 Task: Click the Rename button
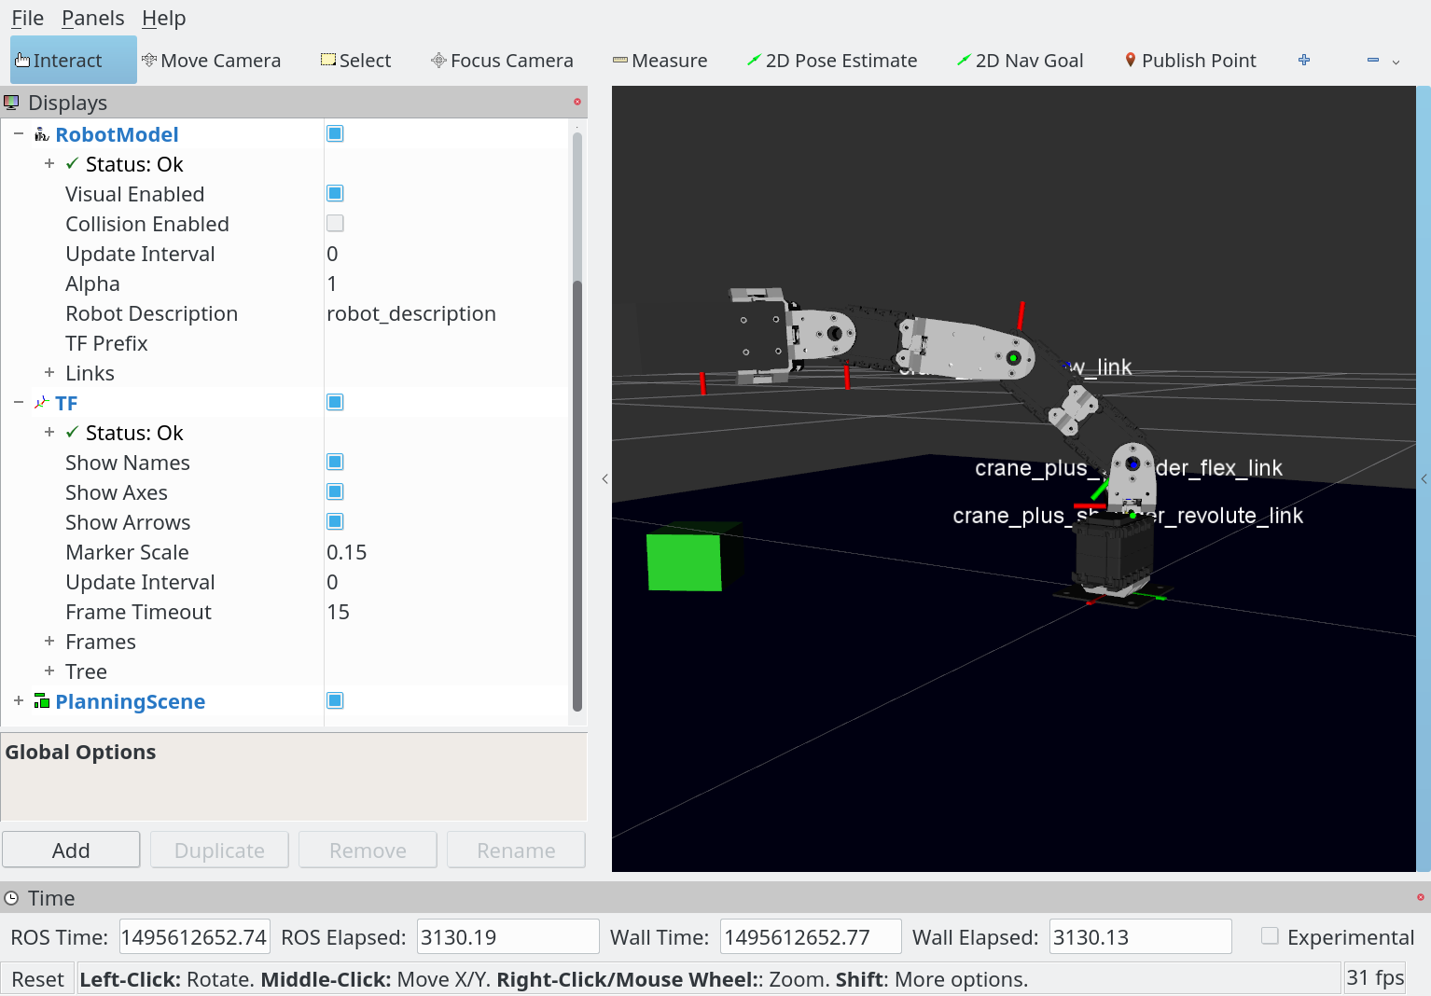coord(516,850)
